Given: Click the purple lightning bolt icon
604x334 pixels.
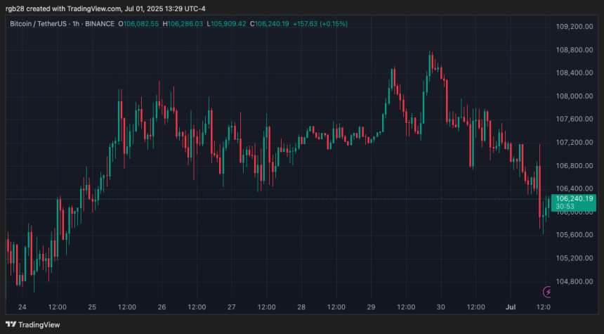Looking at the screenshot, I should coord(548,291).
